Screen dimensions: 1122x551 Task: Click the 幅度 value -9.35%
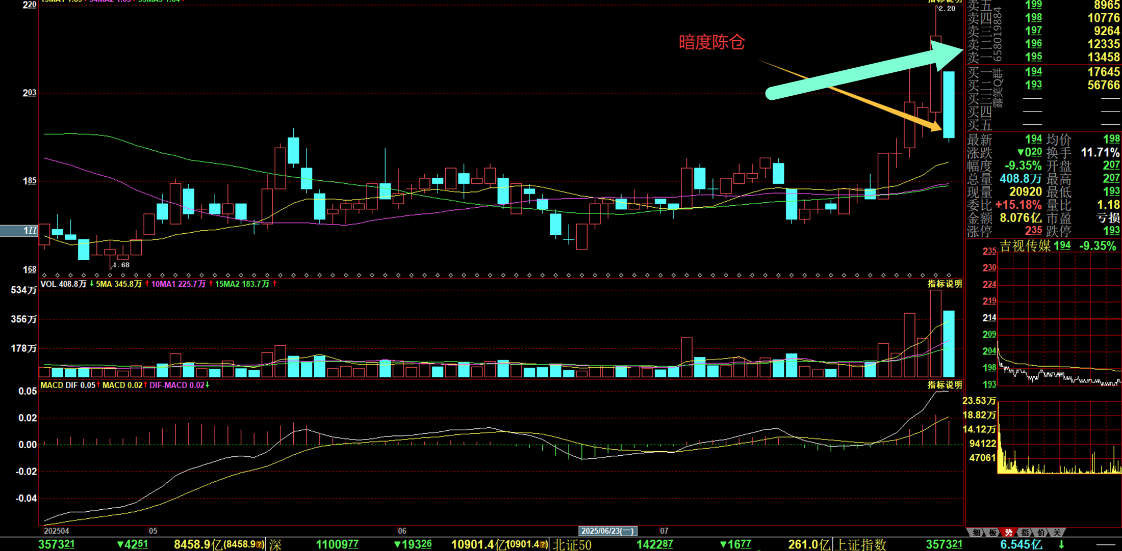pyautogui.click(x=1023, y=166)
